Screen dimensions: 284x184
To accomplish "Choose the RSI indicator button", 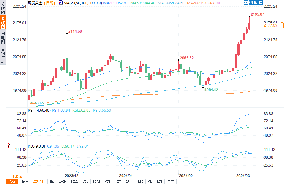I will tap(140, 182).
